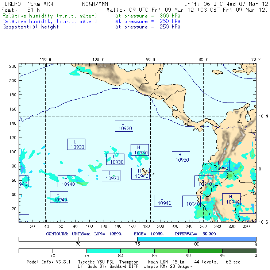Pick the turquoise 75–80% swatch in lower colorbar
The height and width of the screenshot is (270, 270).
[104, 251]
